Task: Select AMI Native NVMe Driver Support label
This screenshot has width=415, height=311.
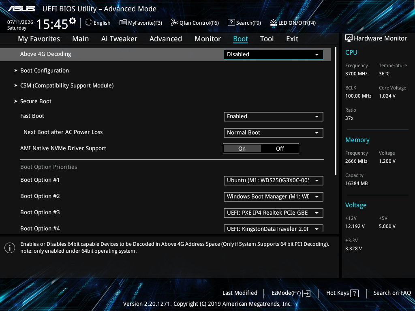Action: click(x=63, y=148)
